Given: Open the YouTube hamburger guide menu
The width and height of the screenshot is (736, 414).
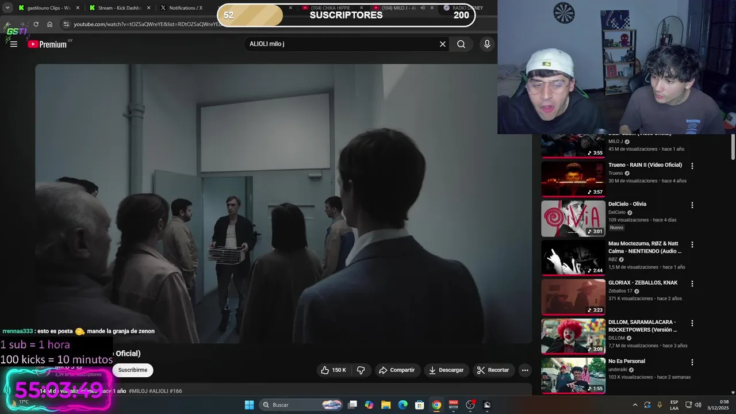Looking at the screenshot, I should point(14,44).
